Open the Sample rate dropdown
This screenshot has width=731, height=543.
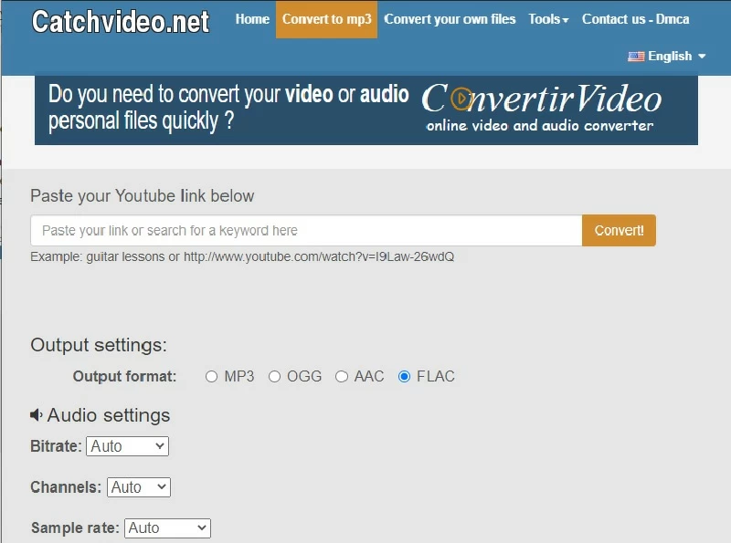pos(167,528)
